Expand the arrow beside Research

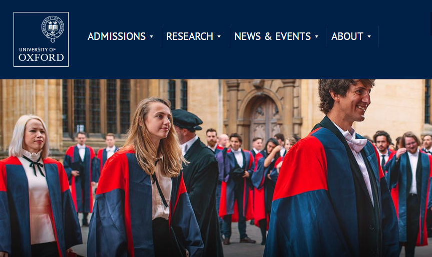tap(219, 36)
